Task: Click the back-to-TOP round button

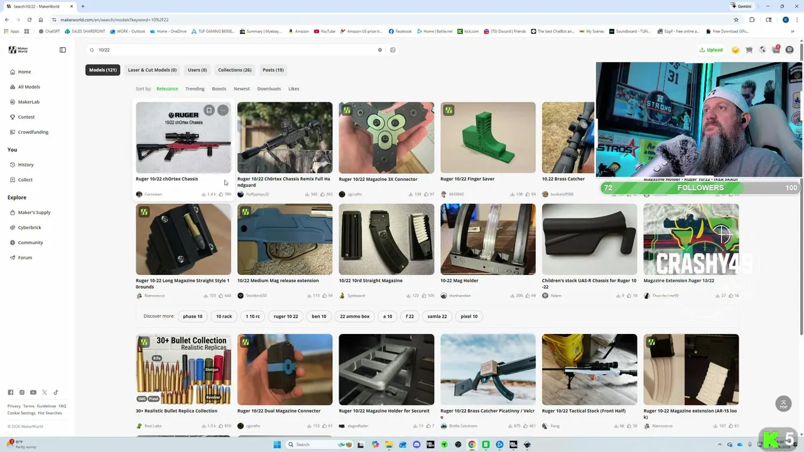Action: 783,404
